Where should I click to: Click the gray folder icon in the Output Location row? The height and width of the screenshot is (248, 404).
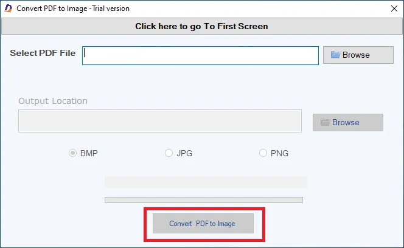(325, 122)
